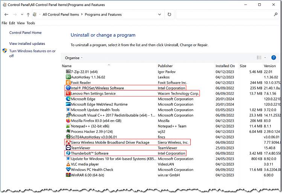Click the Igor Pavlov publisher cell

click(167, 72)
